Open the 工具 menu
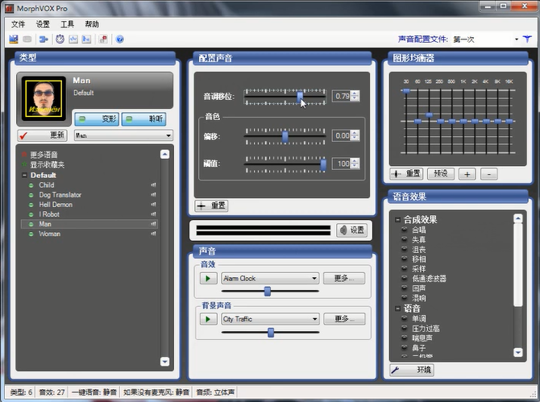 pos(67,24)
